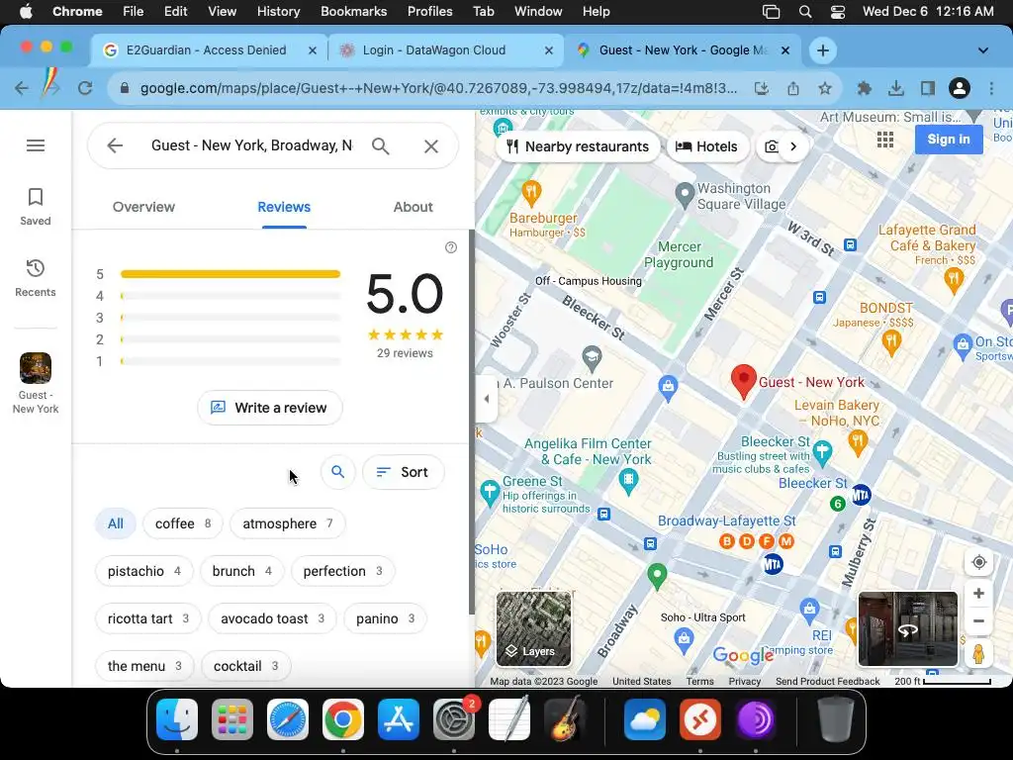
Task: Filter reviews by panino chip
Action: tap(385, 618)
